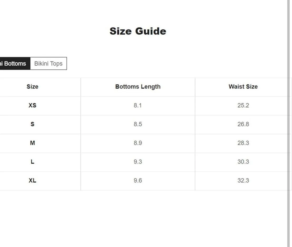Click the 30.3 waist size value
The height and width of the screenshot is (247, 292).
coord(243,162)
